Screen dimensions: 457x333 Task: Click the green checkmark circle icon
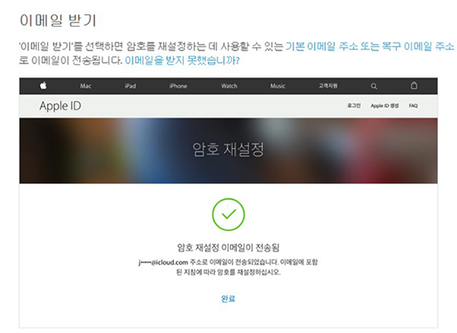228,215
